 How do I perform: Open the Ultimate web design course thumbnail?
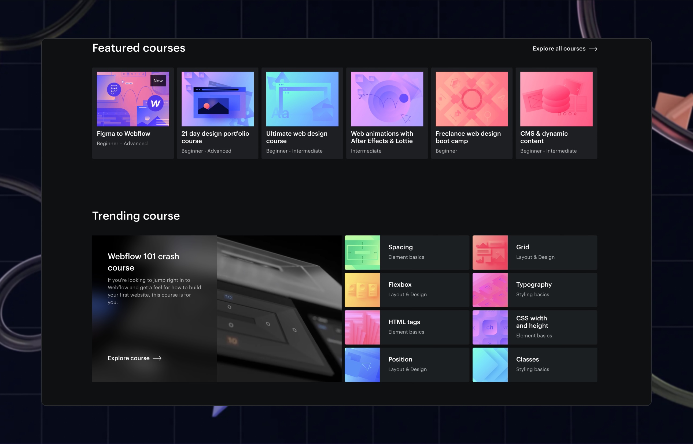point(302,99)
